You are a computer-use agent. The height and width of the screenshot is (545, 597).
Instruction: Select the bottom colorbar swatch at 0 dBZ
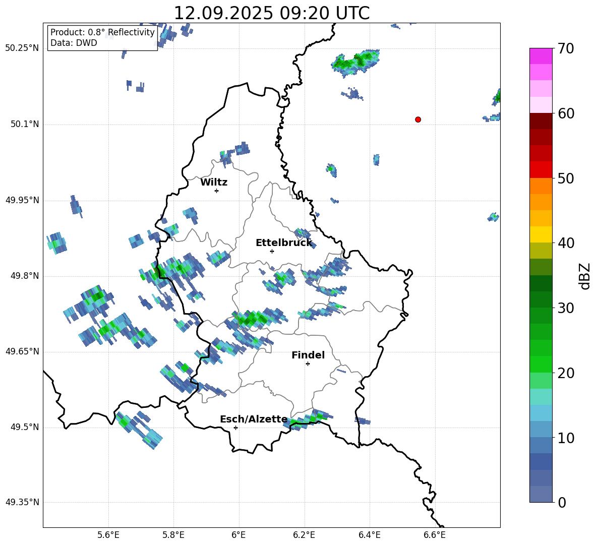point(541,494)
